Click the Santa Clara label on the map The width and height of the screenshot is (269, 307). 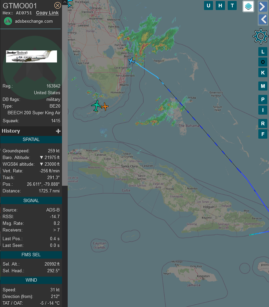[x=129, y=166]
